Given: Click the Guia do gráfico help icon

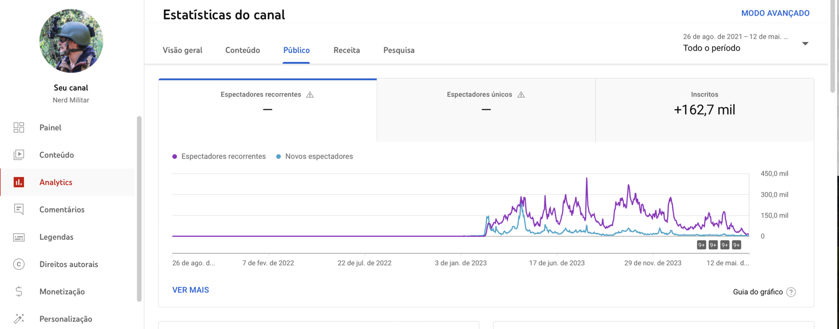Looking at the screenshot, I should 791,292.
